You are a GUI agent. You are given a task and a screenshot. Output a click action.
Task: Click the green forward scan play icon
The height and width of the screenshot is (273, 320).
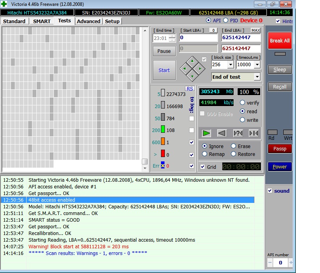pos(206,133)
